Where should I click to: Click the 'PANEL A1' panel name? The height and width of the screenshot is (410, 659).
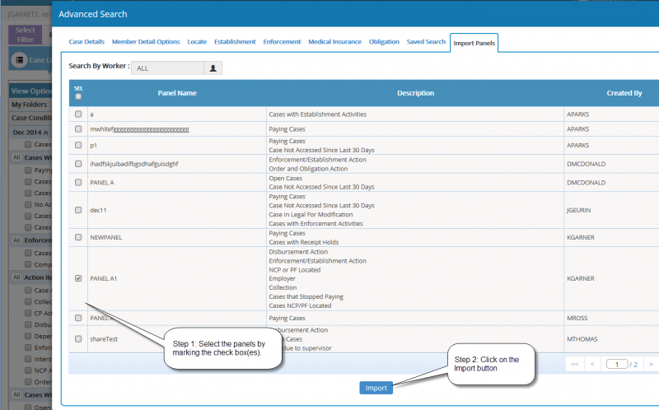[x=104, y=278]
